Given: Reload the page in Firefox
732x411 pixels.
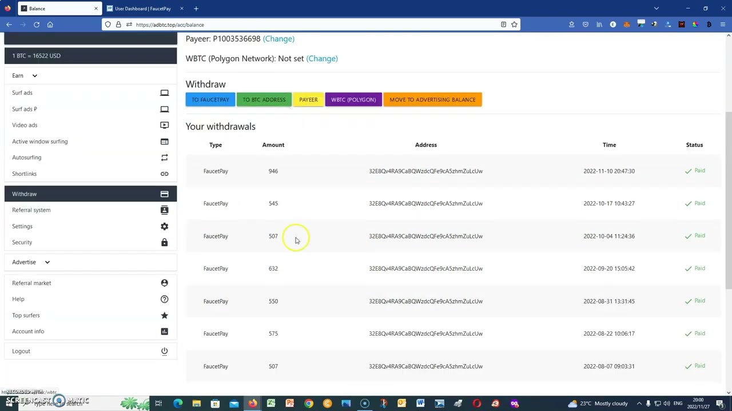Looking at the screenshot, I should pos(36,25).
